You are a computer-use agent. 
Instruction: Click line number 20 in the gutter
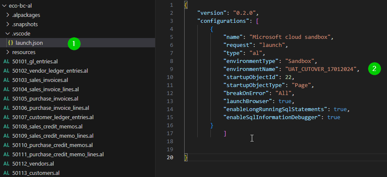tap(170, 157)
